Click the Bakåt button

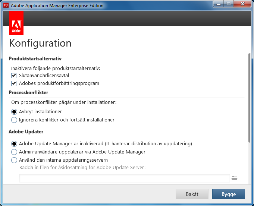click(x=192, y=194)
